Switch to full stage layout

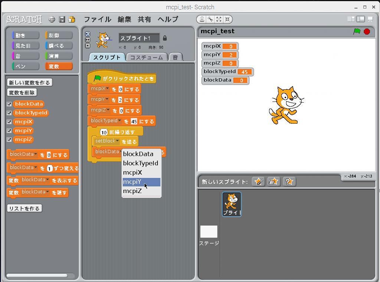[361, 19]
